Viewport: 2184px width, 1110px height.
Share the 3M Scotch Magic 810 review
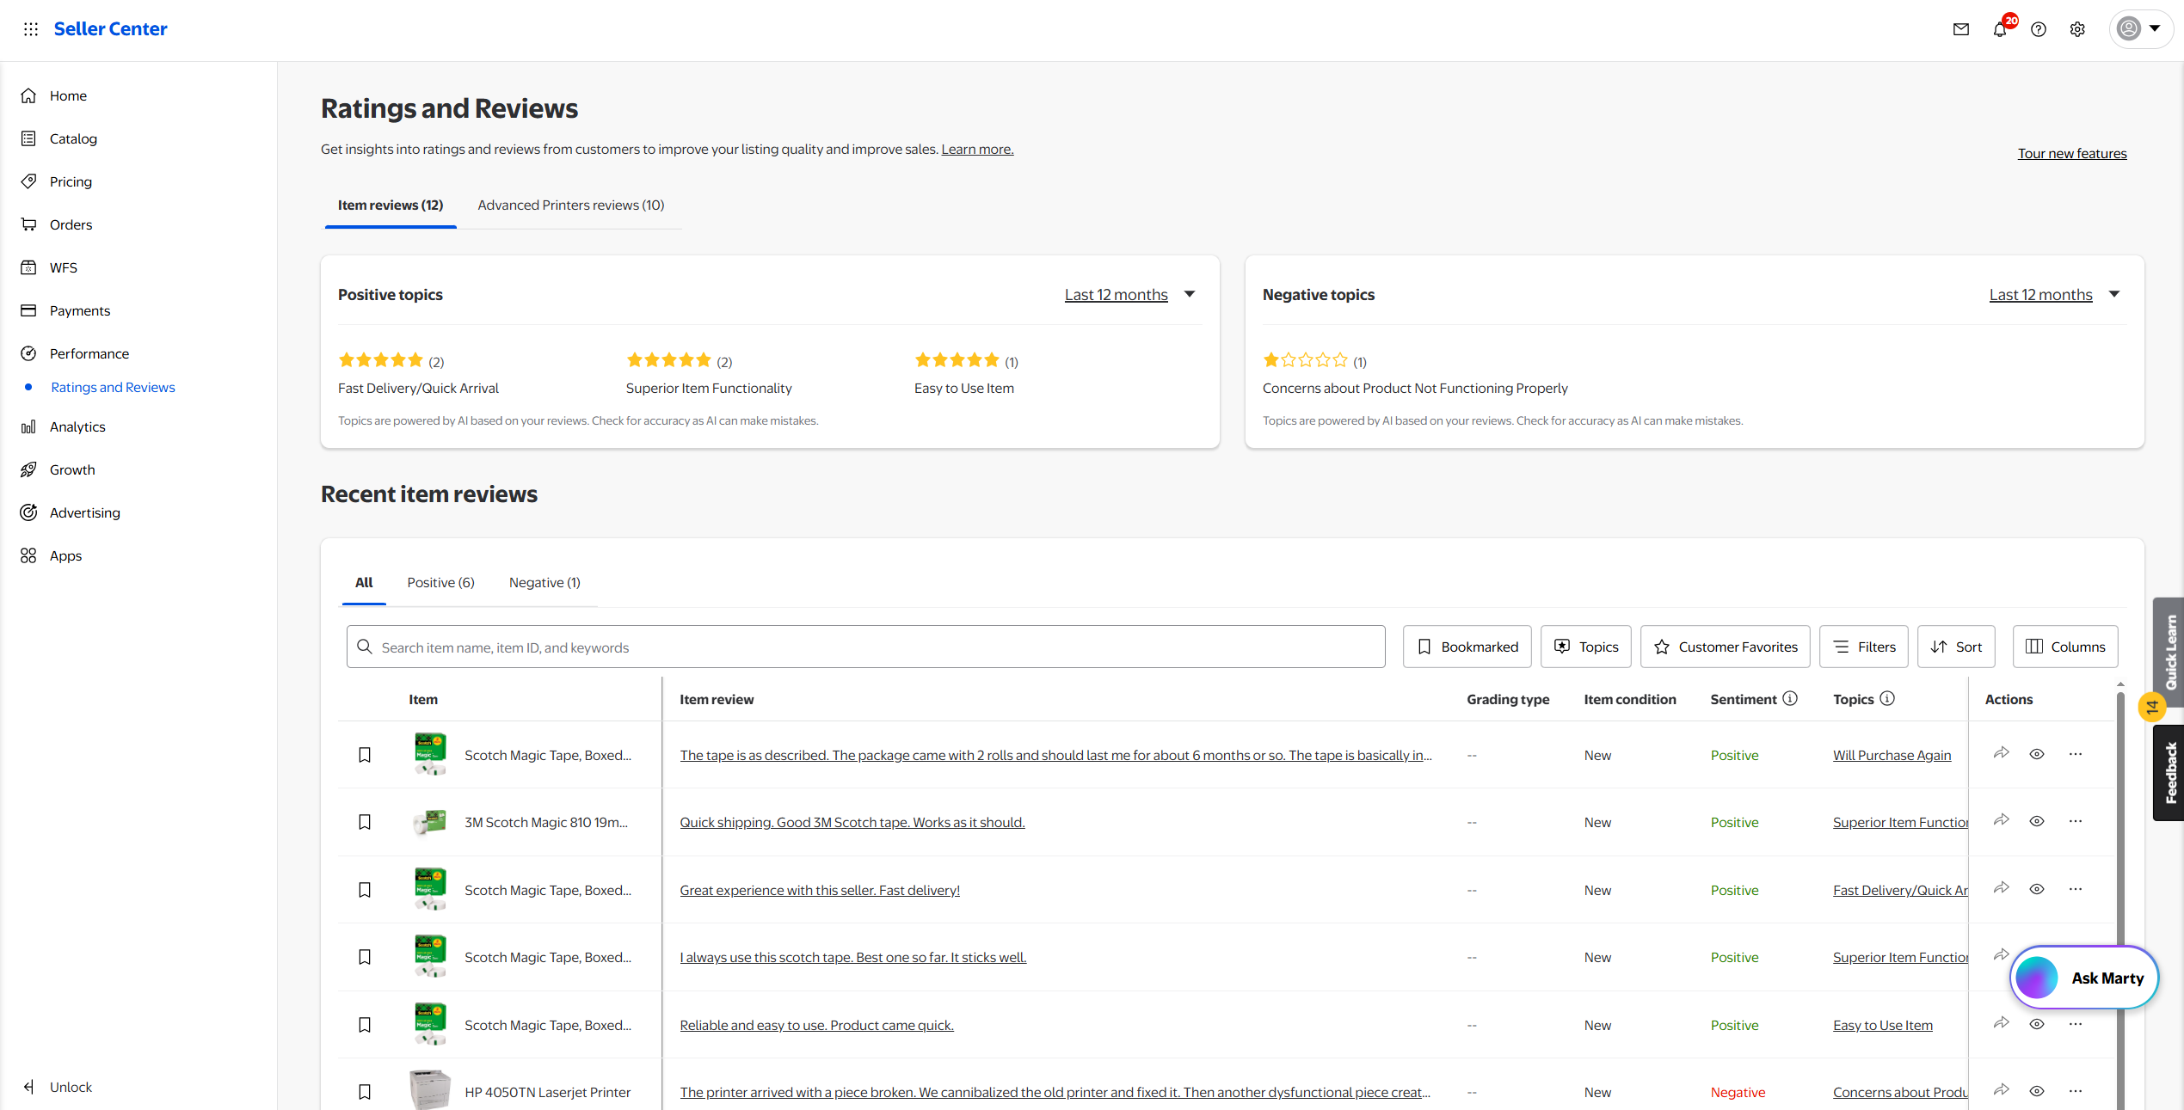pyautogui.click(x=2001, y=820)
